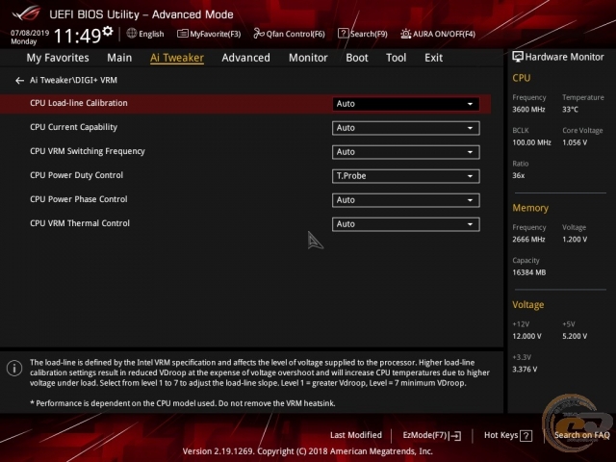The height and width of the screenshot is (462, 616).
Task: Click the 07/08/2019 date text
Action: pyautogui.click(x=30, y=33)
